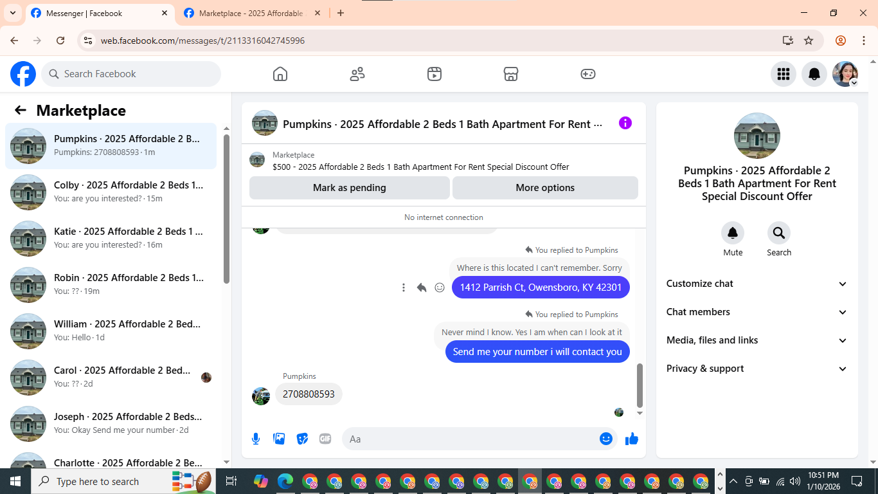
Task: Open Task View on taskbar
Action: point(231,481)
